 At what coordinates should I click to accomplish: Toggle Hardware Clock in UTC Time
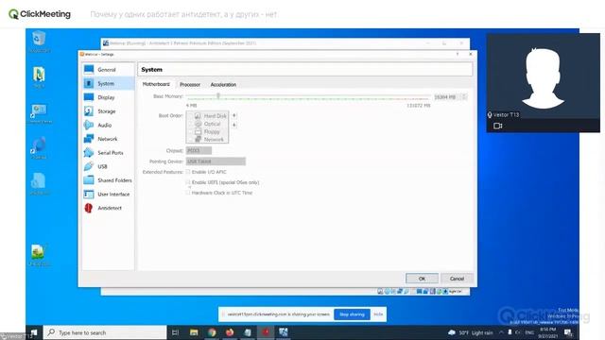(x=188, y=193)
